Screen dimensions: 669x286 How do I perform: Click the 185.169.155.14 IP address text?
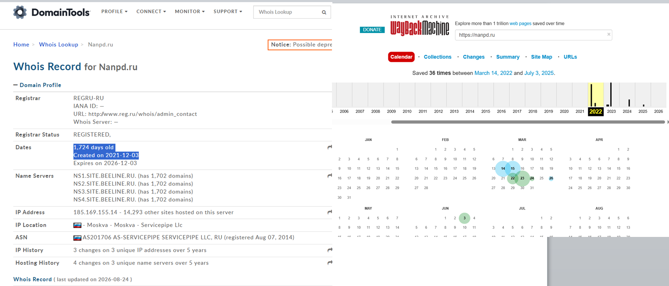point(95,212)
